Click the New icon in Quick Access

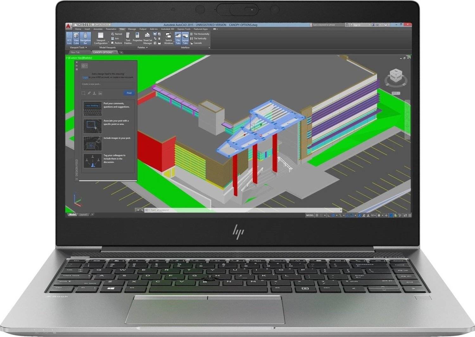[x=76, y=25]
